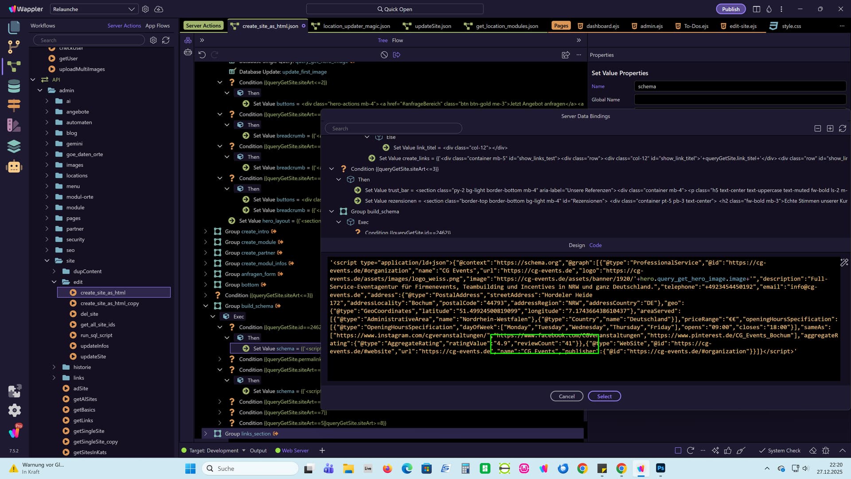
Task: Click the thumbs up icon in the bottom bar
Action: click(728, 451)
